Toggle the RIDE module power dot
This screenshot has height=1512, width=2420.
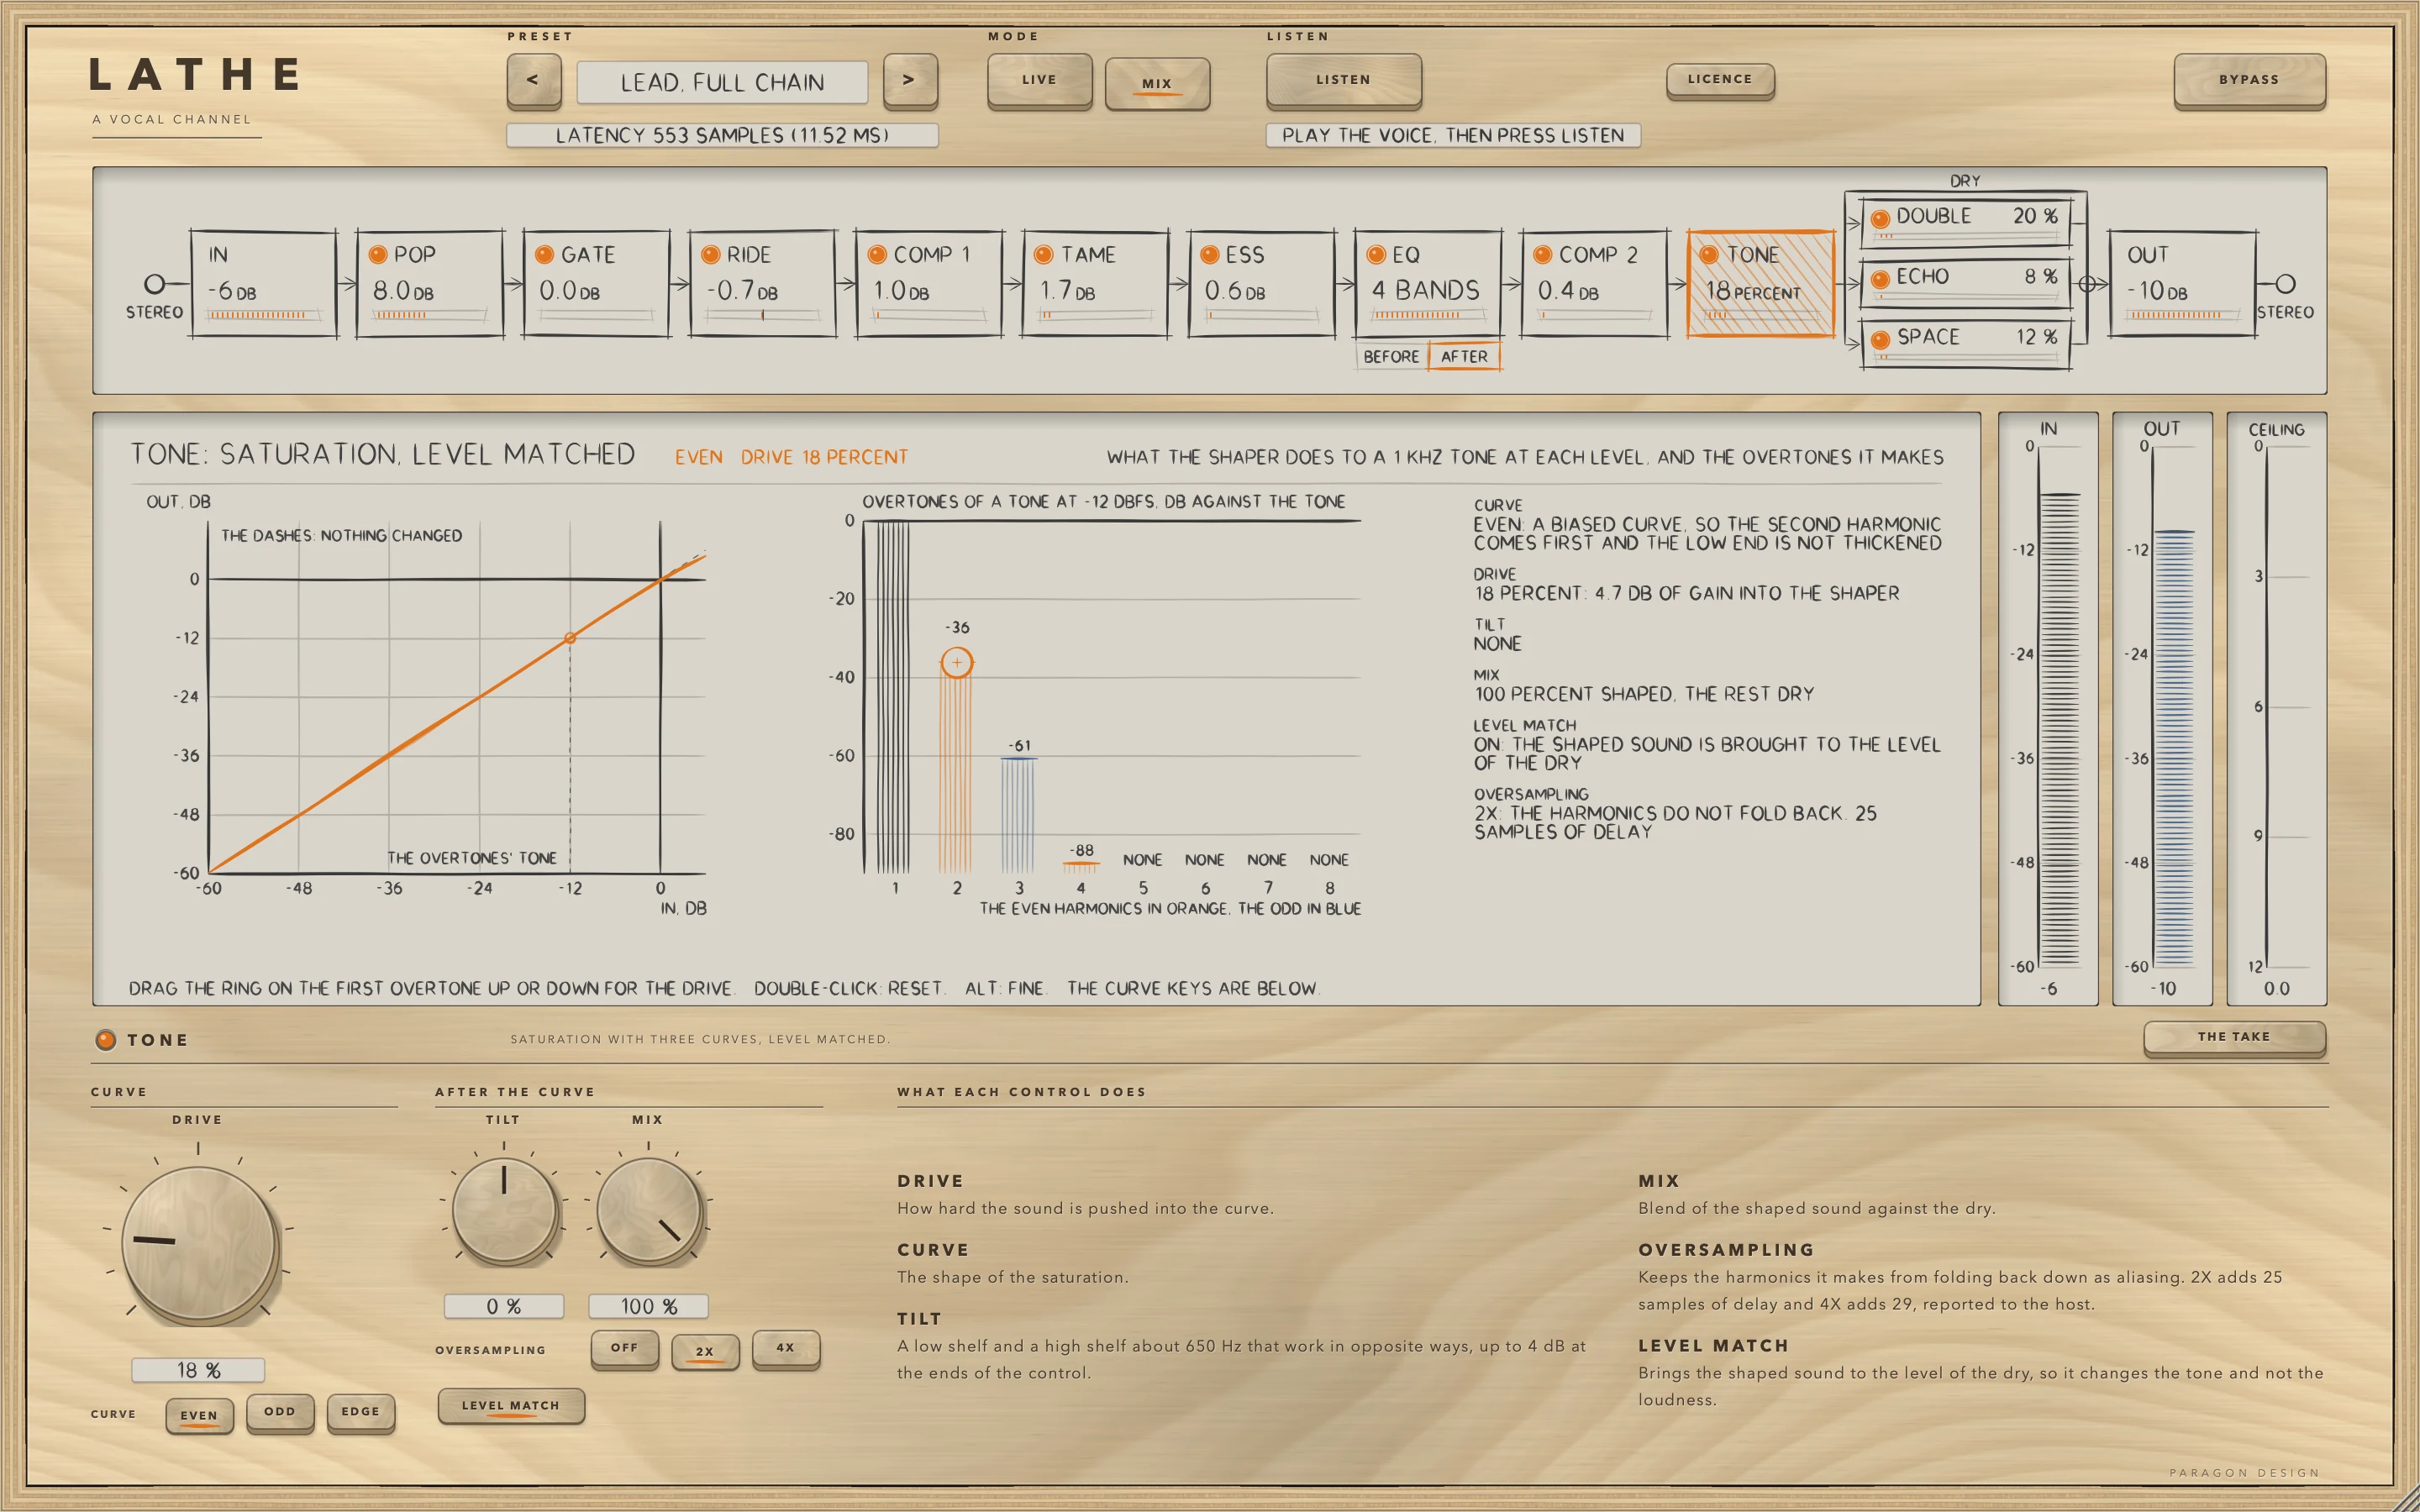tap(711, 255)
